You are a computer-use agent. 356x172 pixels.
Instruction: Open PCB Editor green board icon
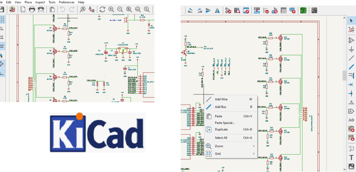coord(303,10)
